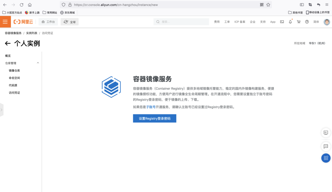Click the crop screenshot icon in toolbar
Screen dimensions: 332x192
point(310,5)
